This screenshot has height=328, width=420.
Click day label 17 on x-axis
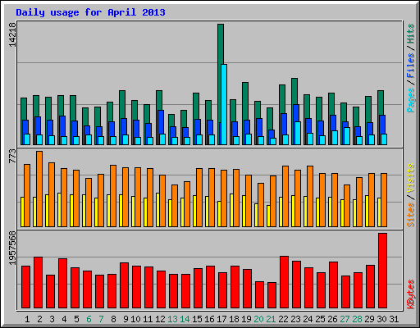221,319
